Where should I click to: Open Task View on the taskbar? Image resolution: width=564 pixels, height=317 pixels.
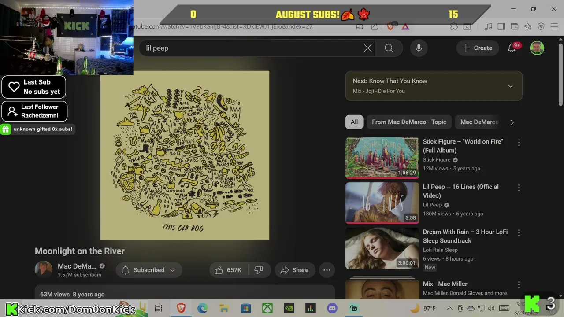pyautogui.click(x=159, y=308)
